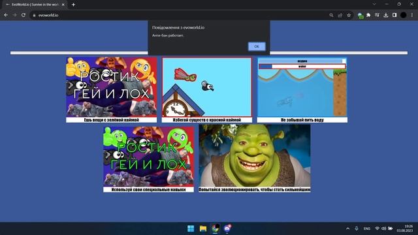This screenshot has height=235, width=418.
Task: Go forward in browser history
Action: (x=14, y=15)
